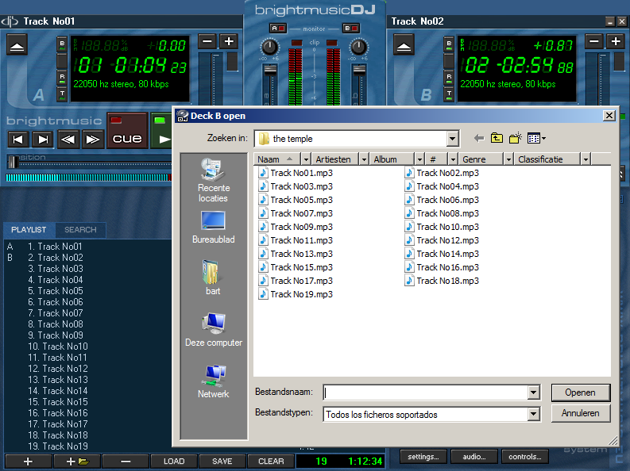Open Artiesten column dropdown arrow
Viewport: 630px width, 471px height.
tap(364, 159)
